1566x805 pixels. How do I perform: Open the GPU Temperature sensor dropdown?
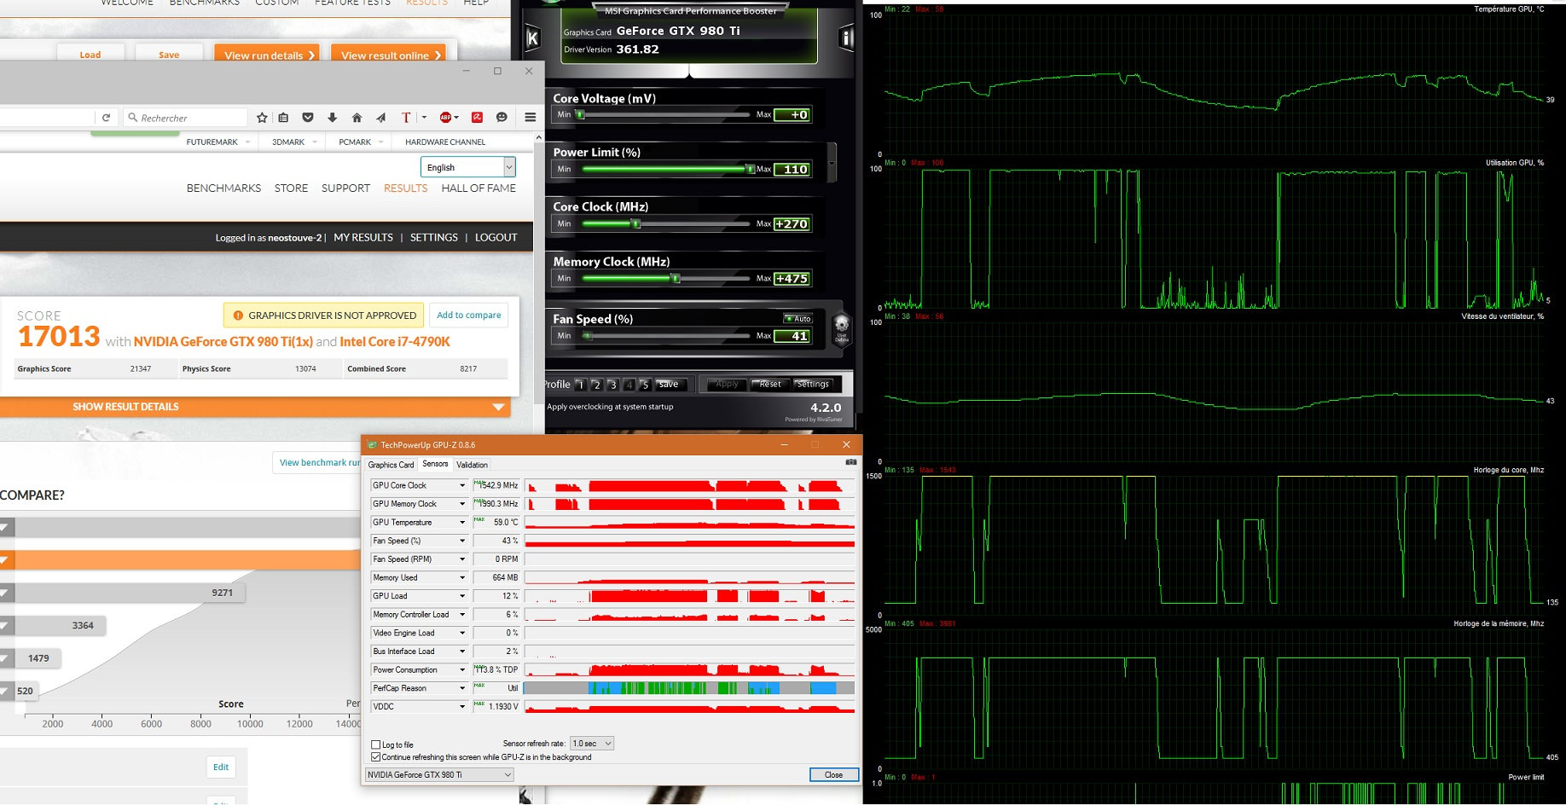point(462,522)
